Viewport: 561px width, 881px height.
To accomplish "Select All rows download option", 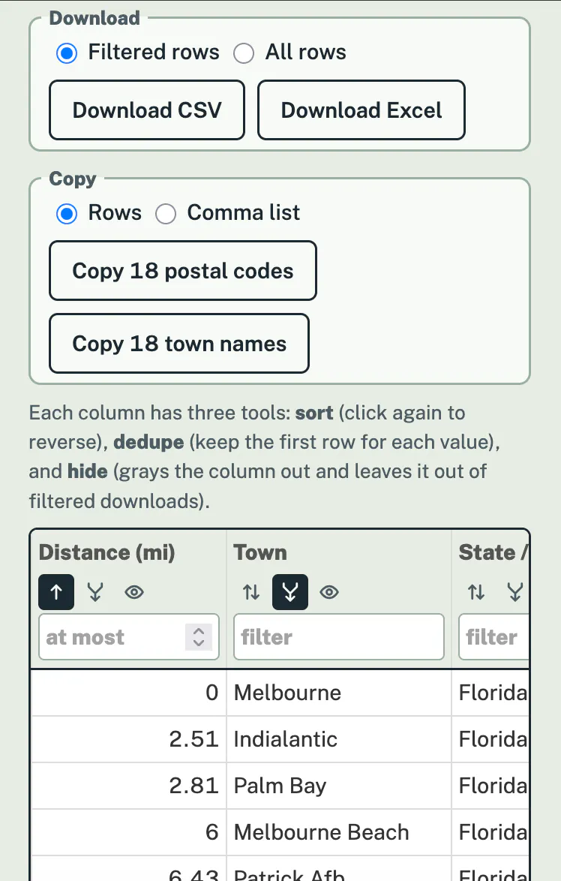I will pos(244,53).
